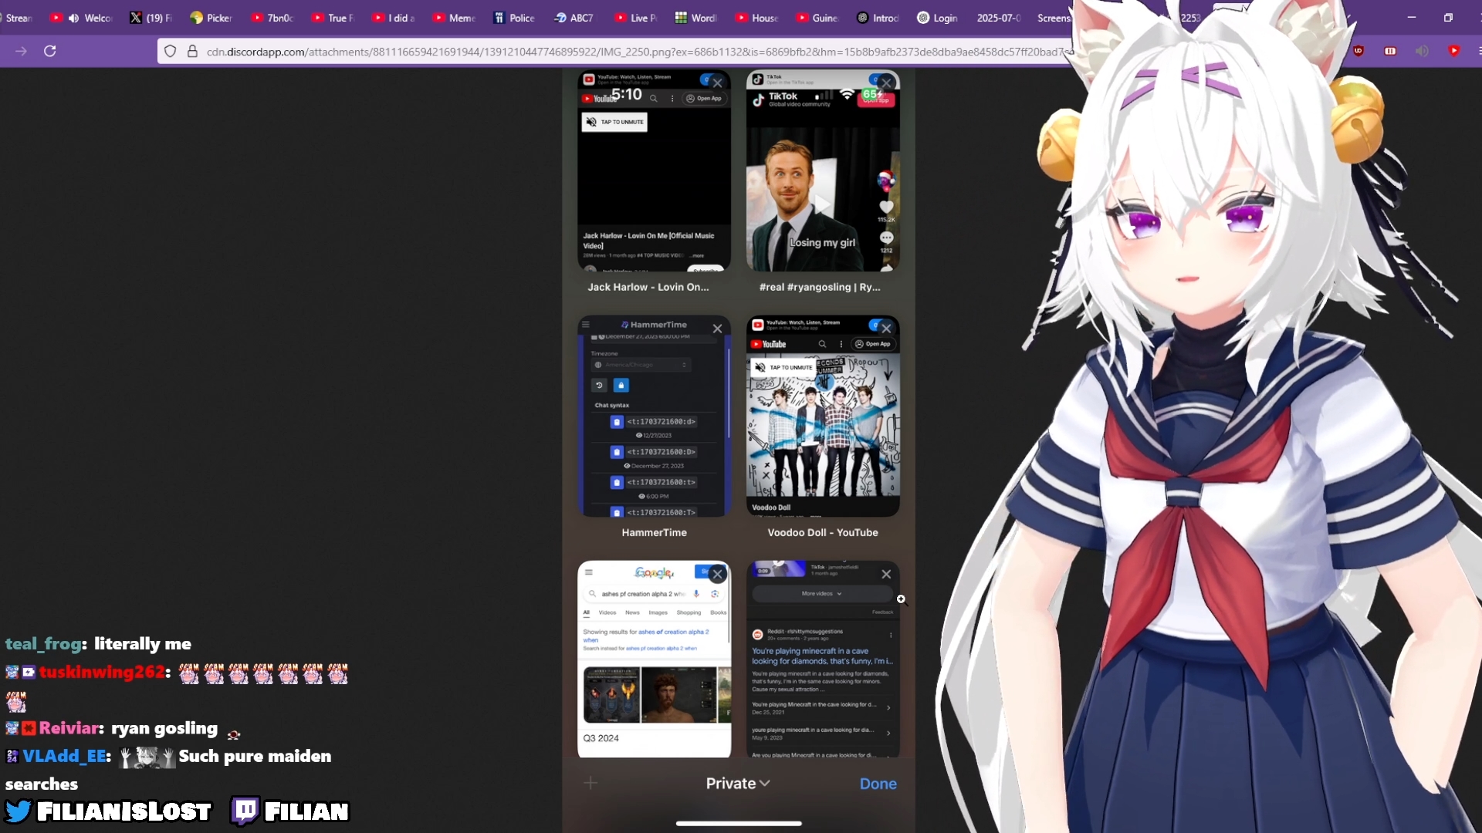This screenshot has height=833, width=1482.
Task: Click the browser reload icon
Action: pyautogui.click(x=50, y=51)
